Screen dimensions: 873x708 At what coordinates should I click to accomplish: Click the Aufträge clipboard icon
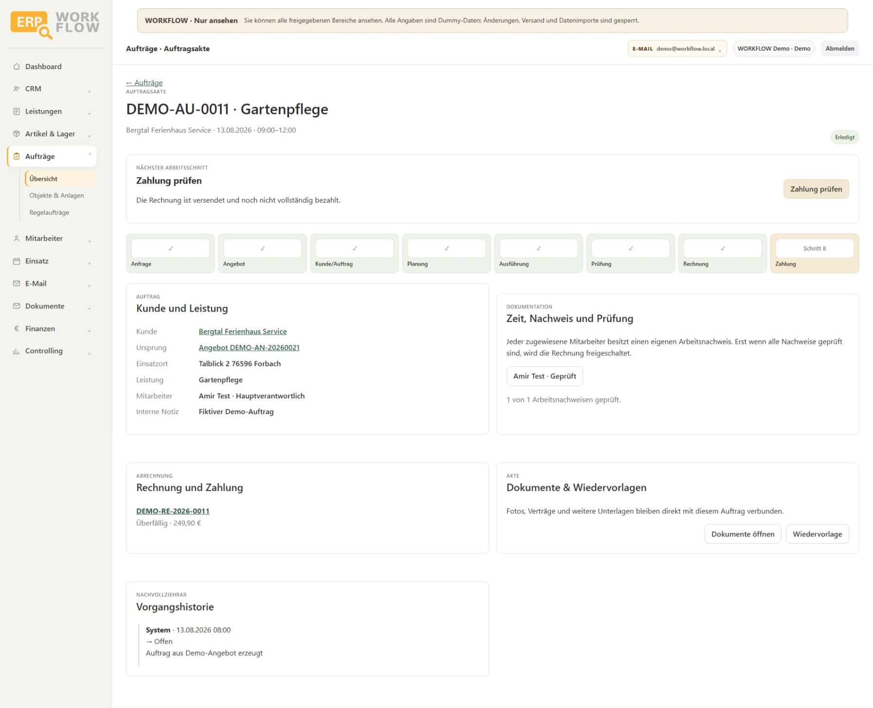click(17, 156)
